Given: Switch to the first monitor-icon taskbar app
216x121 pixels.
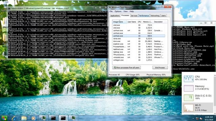Looking at the screenshot, I should click(x=44, y=118).
